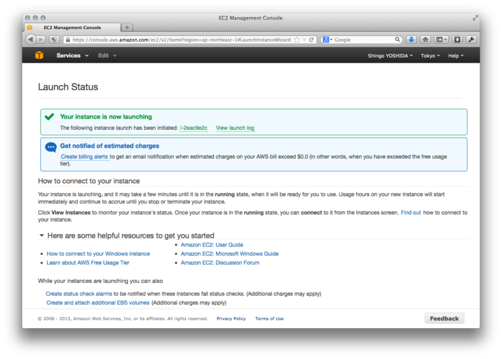Open Shingo YOSHIDA account menu

click(390, 56)
